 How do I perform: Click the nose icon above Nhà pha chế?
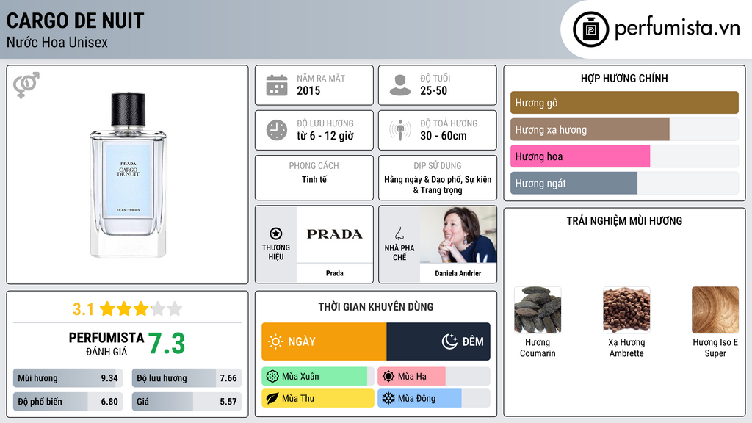pos(399,234)
